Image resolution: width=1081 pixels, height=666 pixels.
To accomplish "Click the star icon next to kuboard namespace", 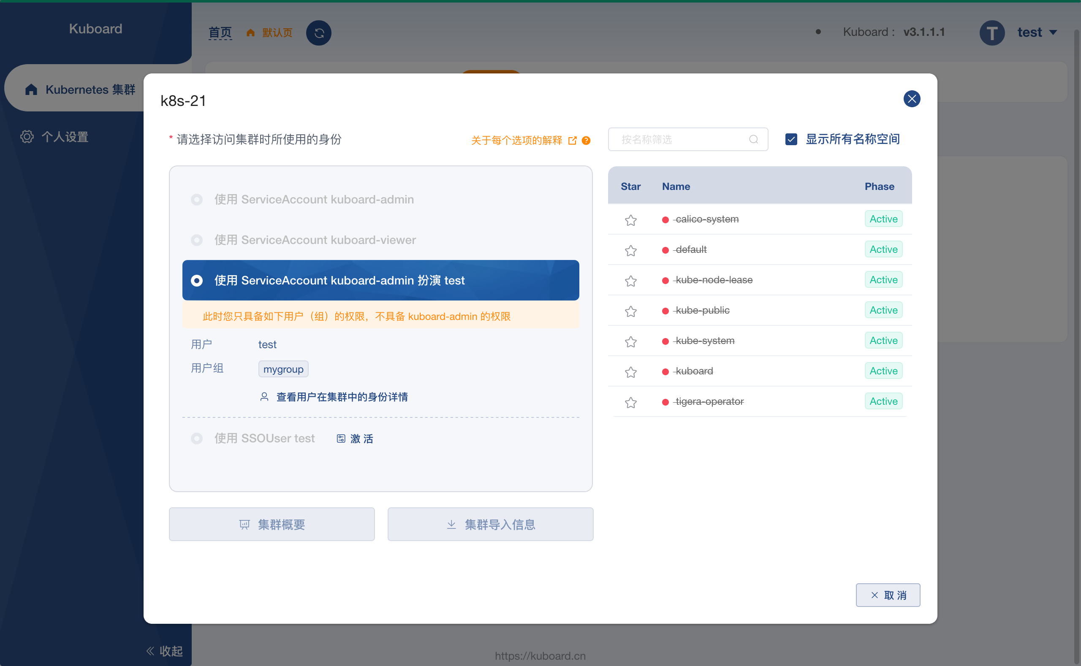I will coord(631,371).
